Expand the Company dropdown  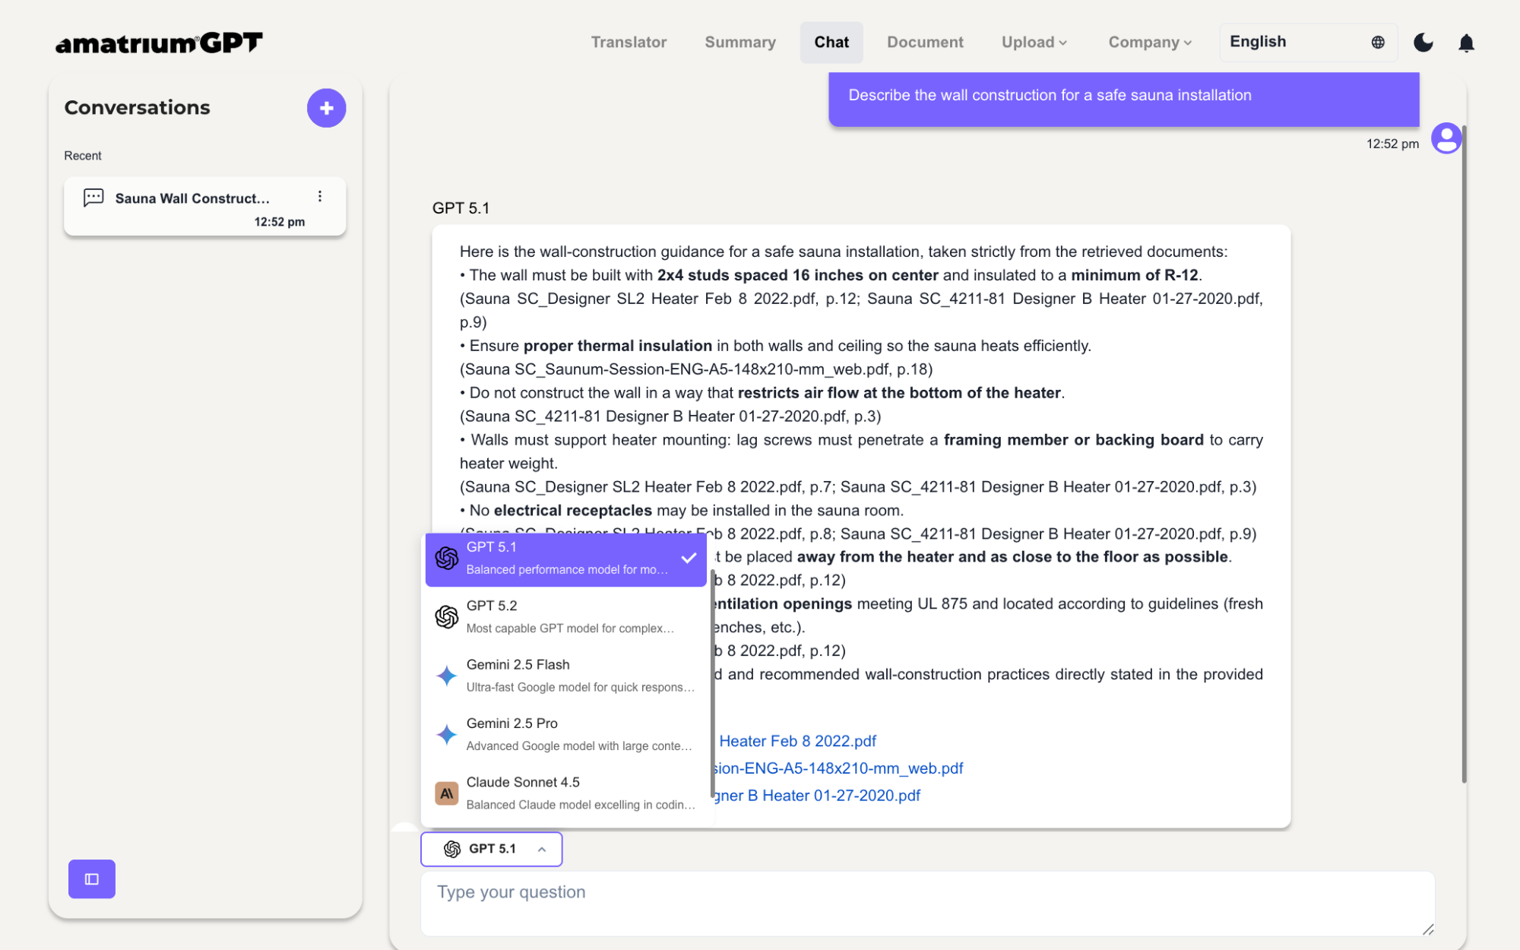[x=1149, y=43]
